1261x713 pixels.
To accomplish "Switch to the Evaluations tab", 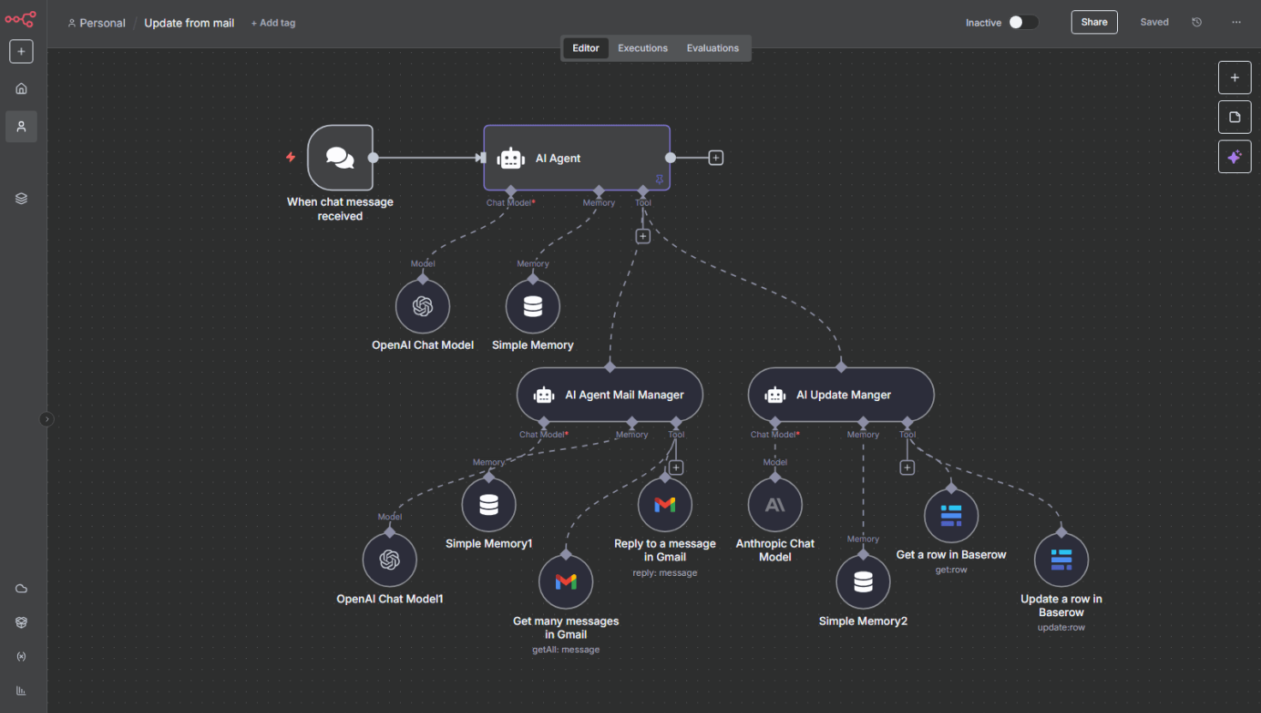I will click(713, 48).
